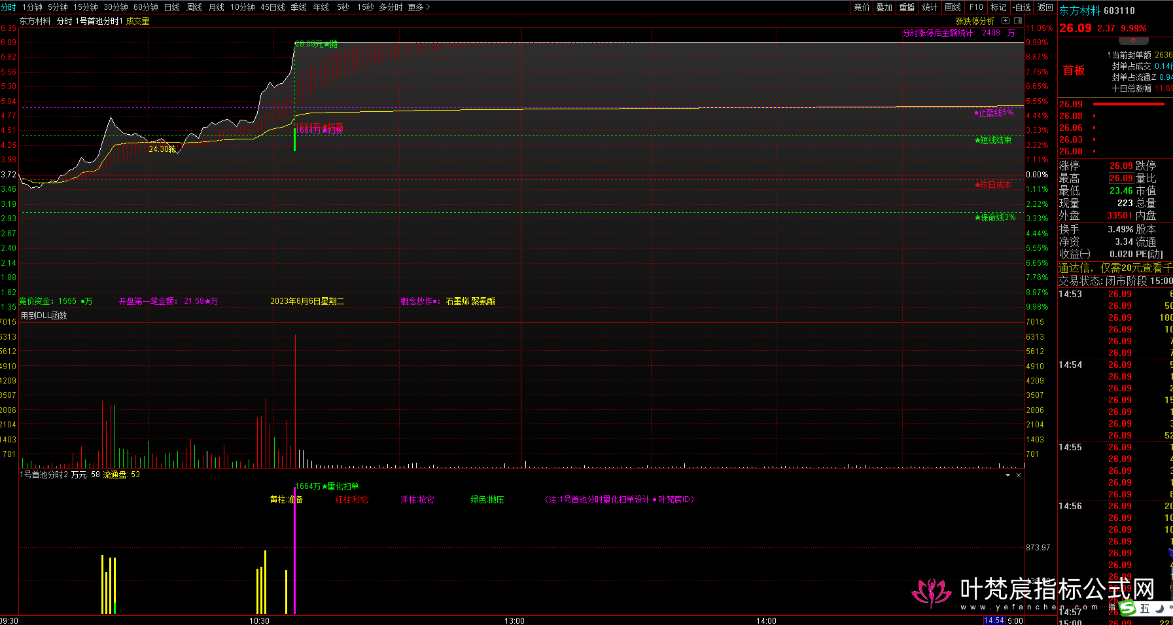Open the 周线 weekly chart

[194, 7]
